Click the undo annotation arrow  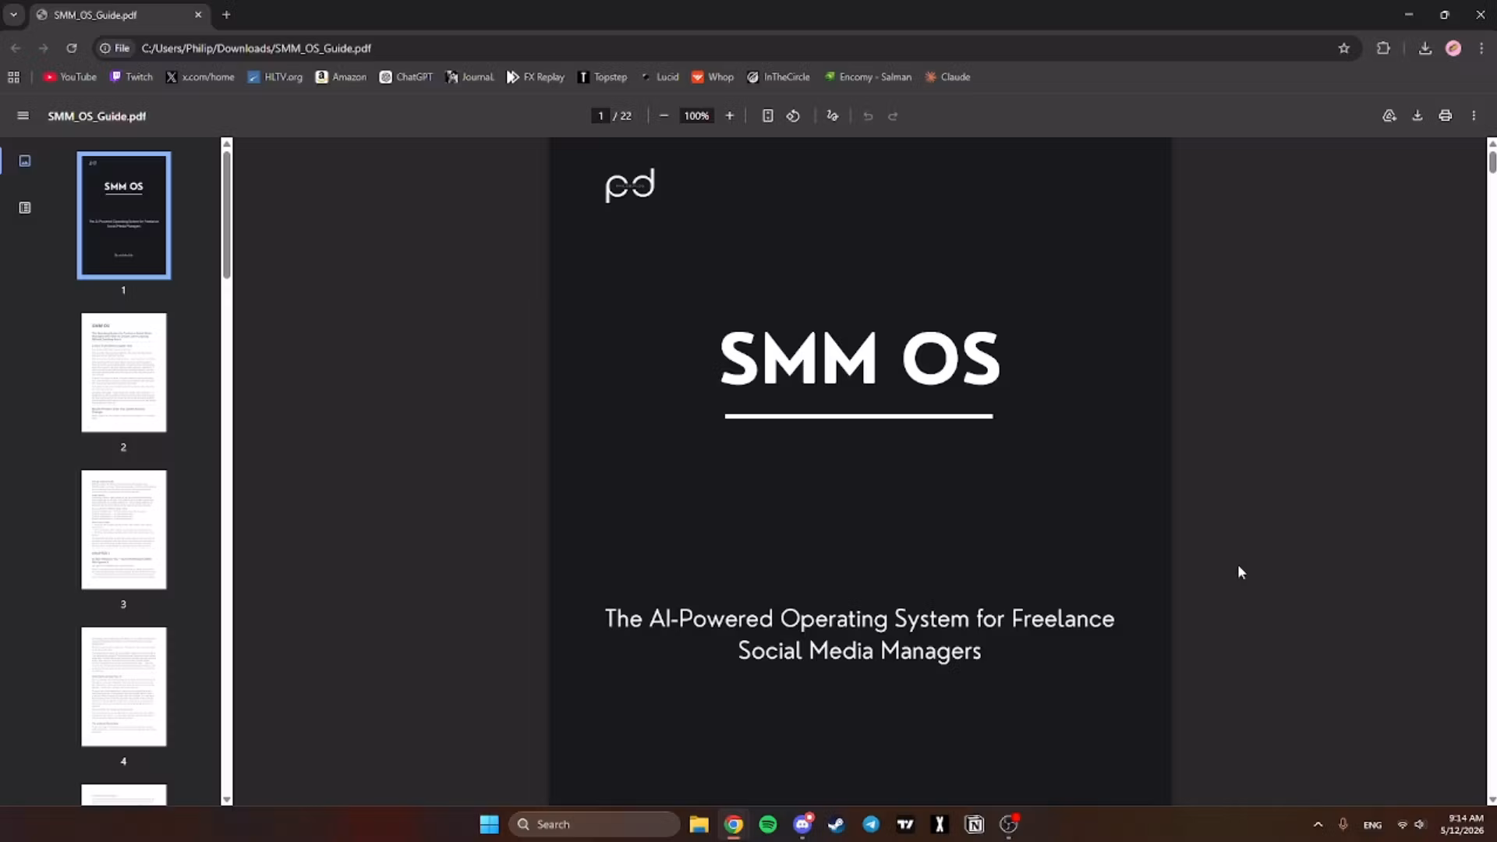tap(868, 116)
